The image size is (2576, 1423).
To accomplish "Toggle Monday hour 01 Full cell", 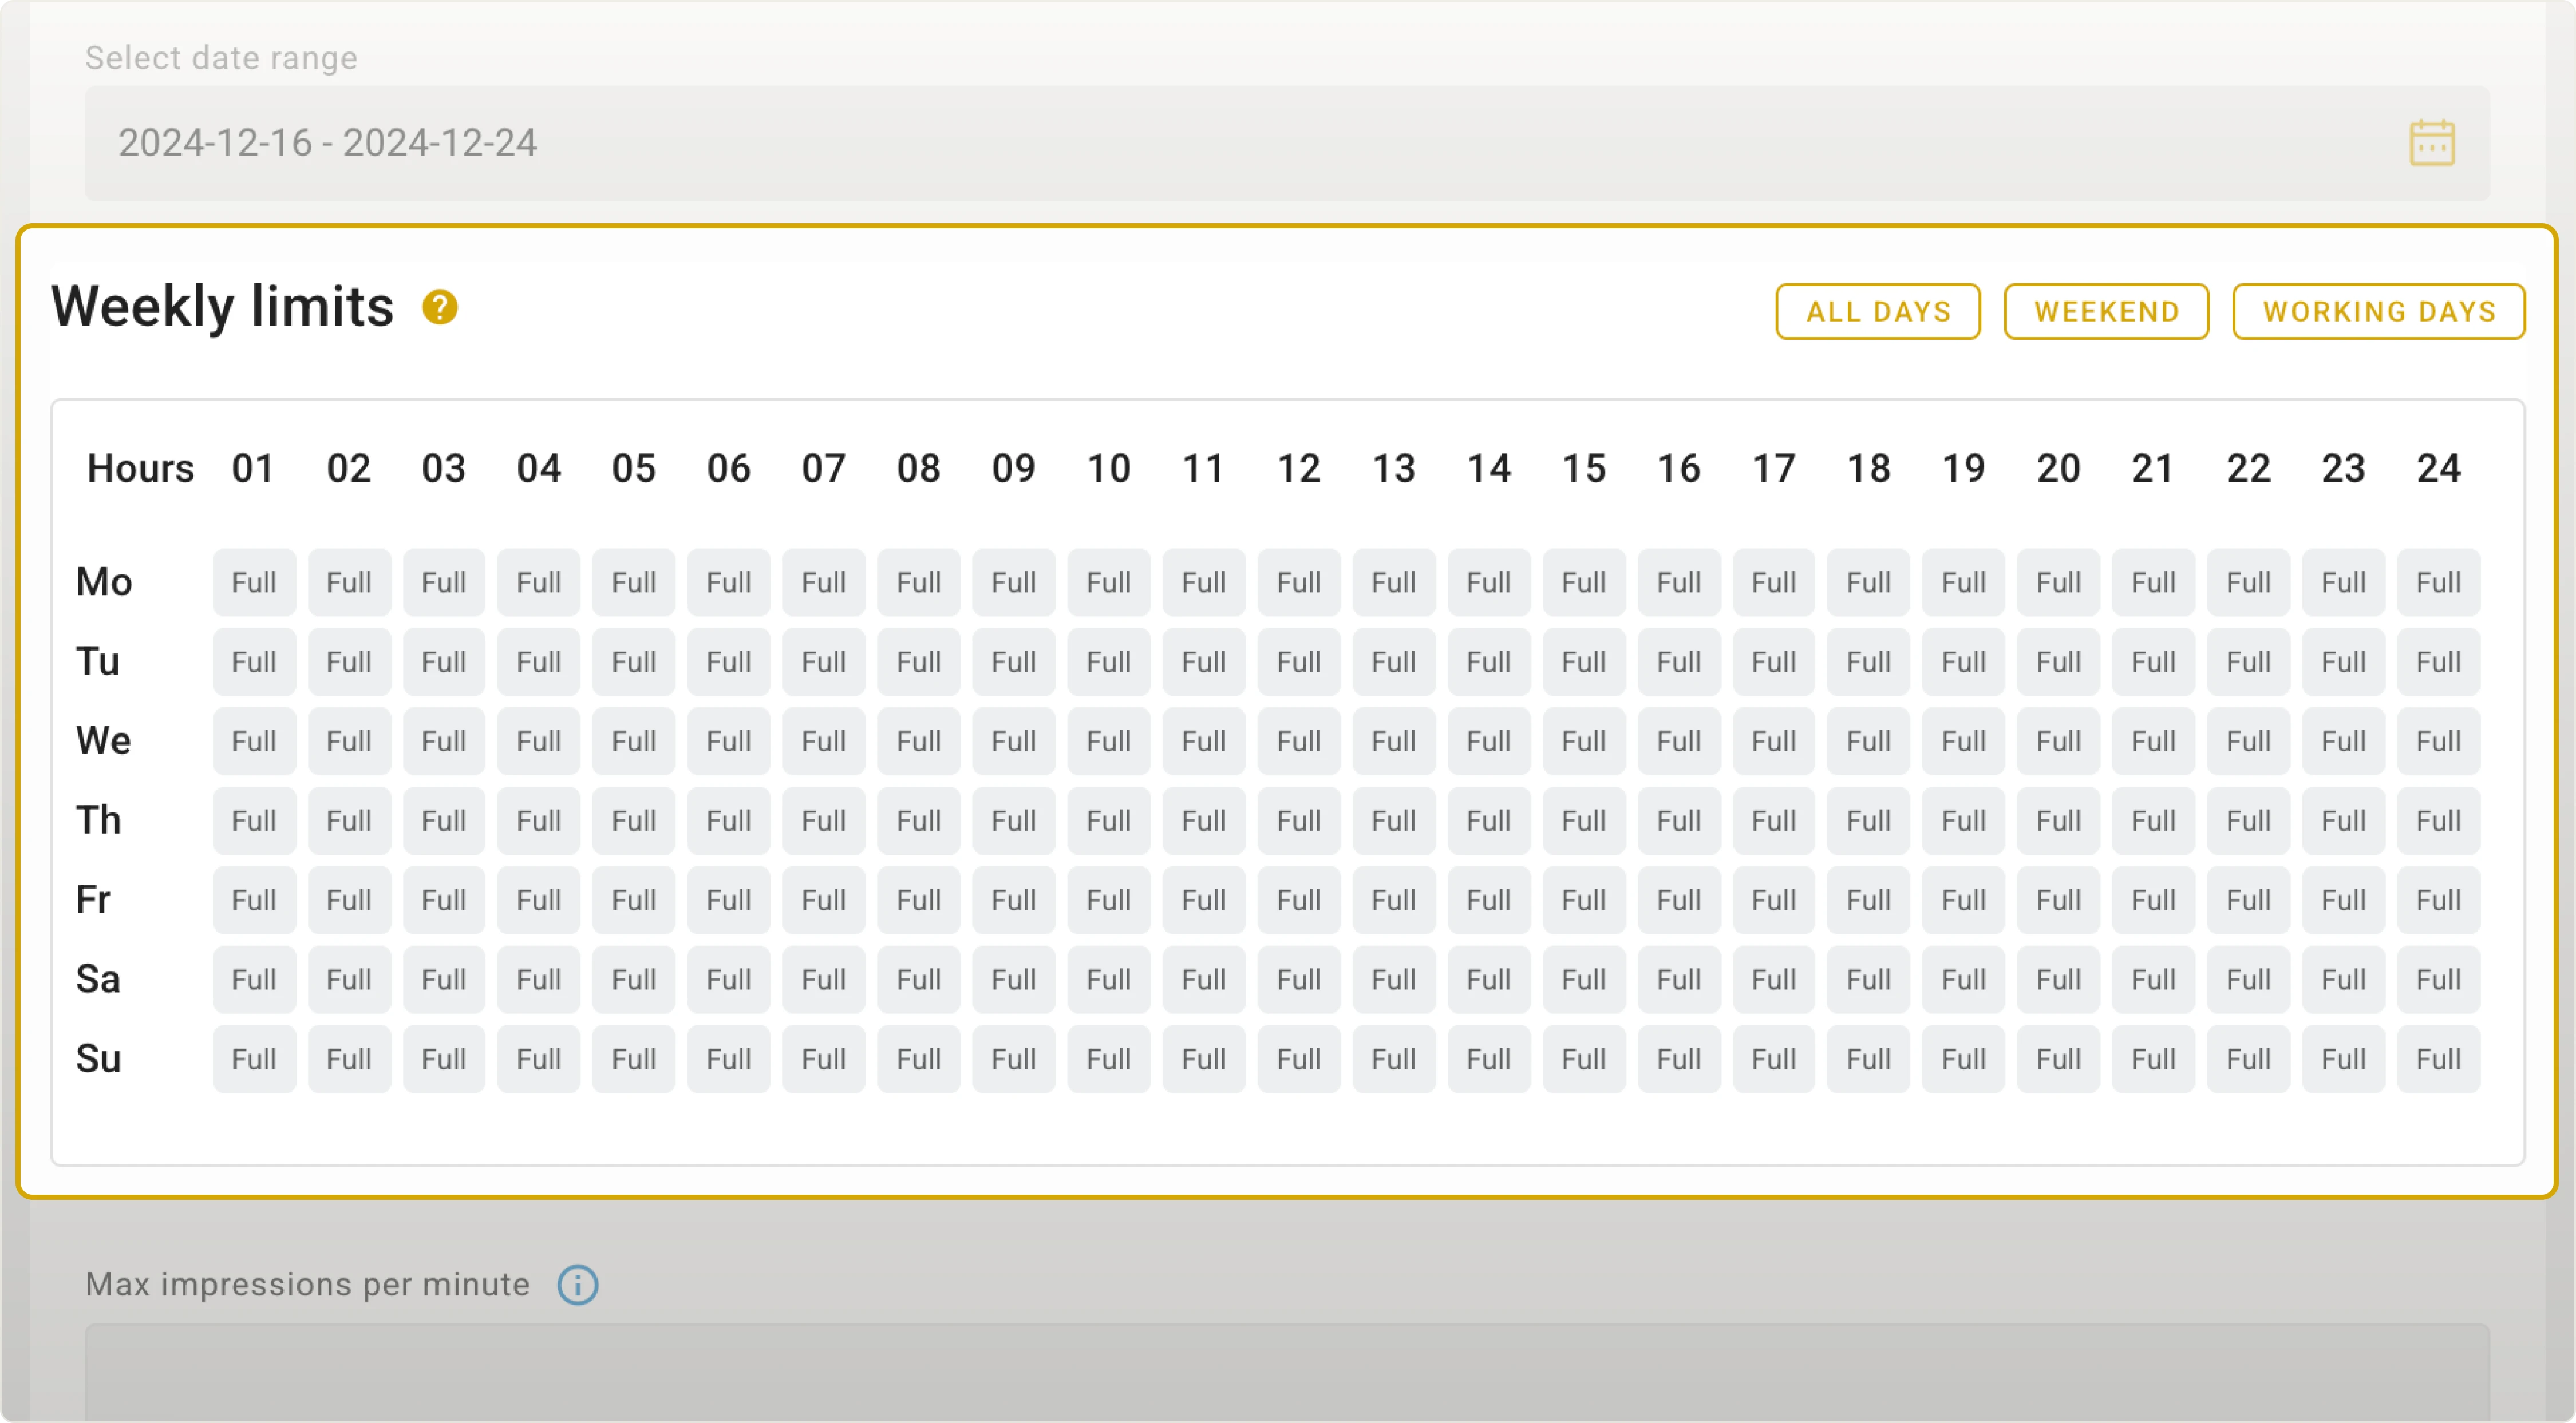I will [x=254, y=582].
